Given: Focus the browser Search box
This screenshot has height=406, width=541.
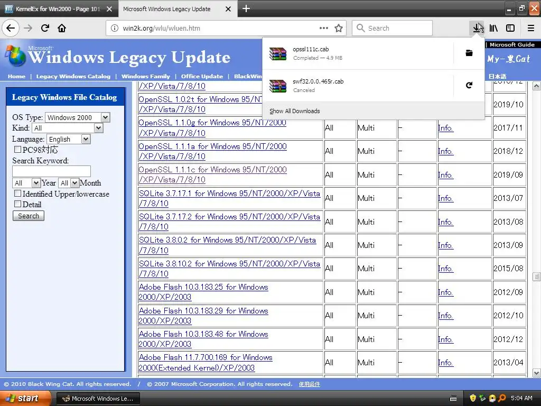Looking at the screenshot, I should click(x=393, y=28).
